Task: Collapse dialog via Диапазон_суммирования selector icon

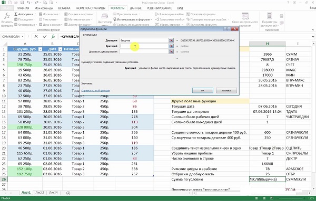Action: (171, 51)
